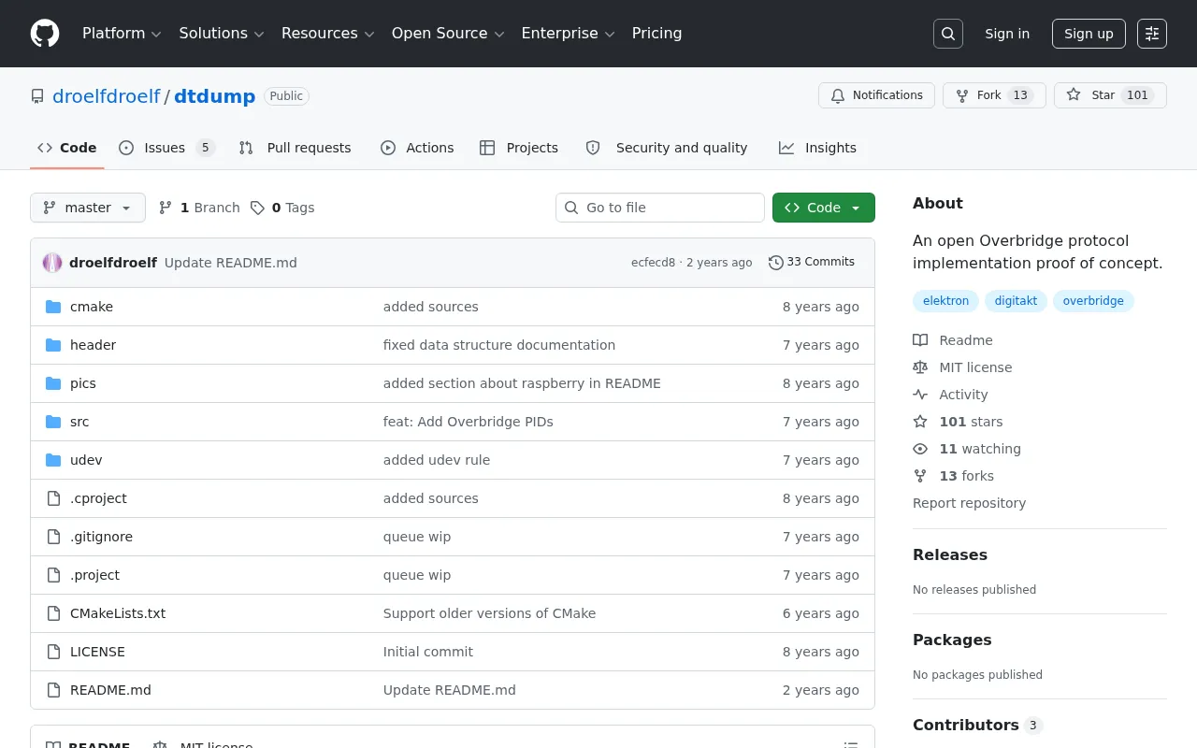
Task: Click the repository icon beside droelfdroelf
Action: pos(37,96)
